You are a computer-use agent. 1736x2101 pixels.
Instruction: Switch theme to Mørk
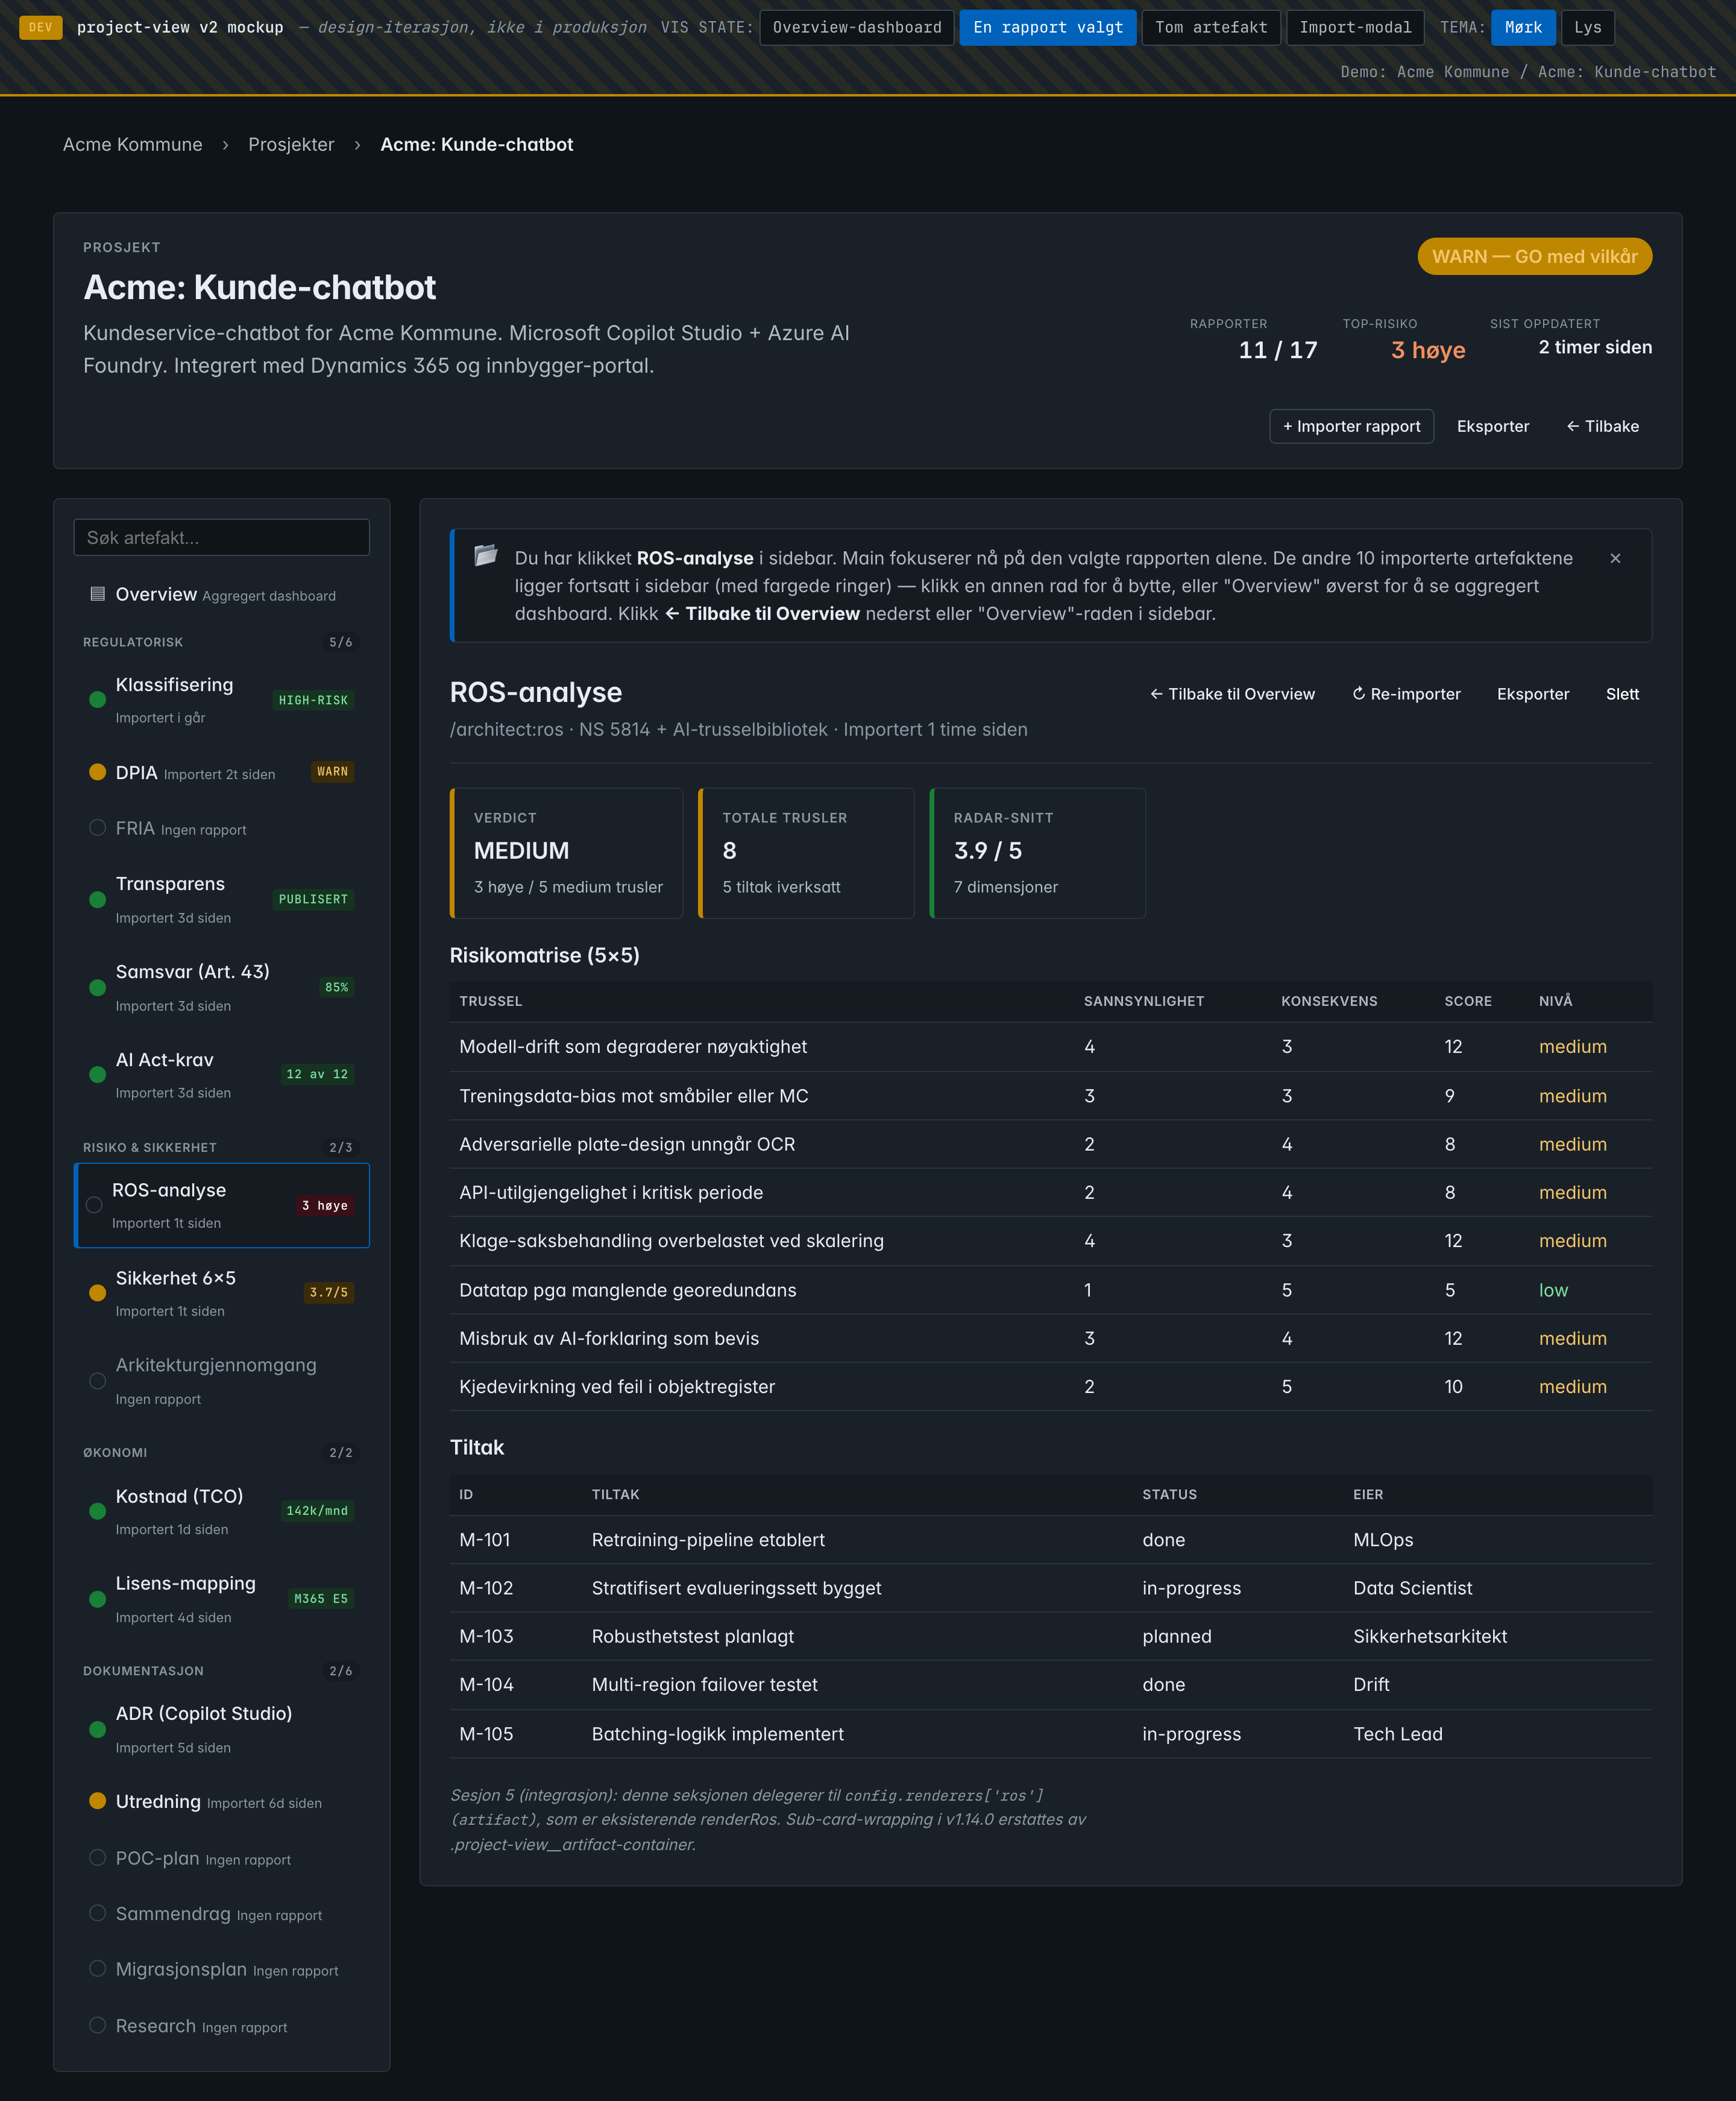[1523, 27]
